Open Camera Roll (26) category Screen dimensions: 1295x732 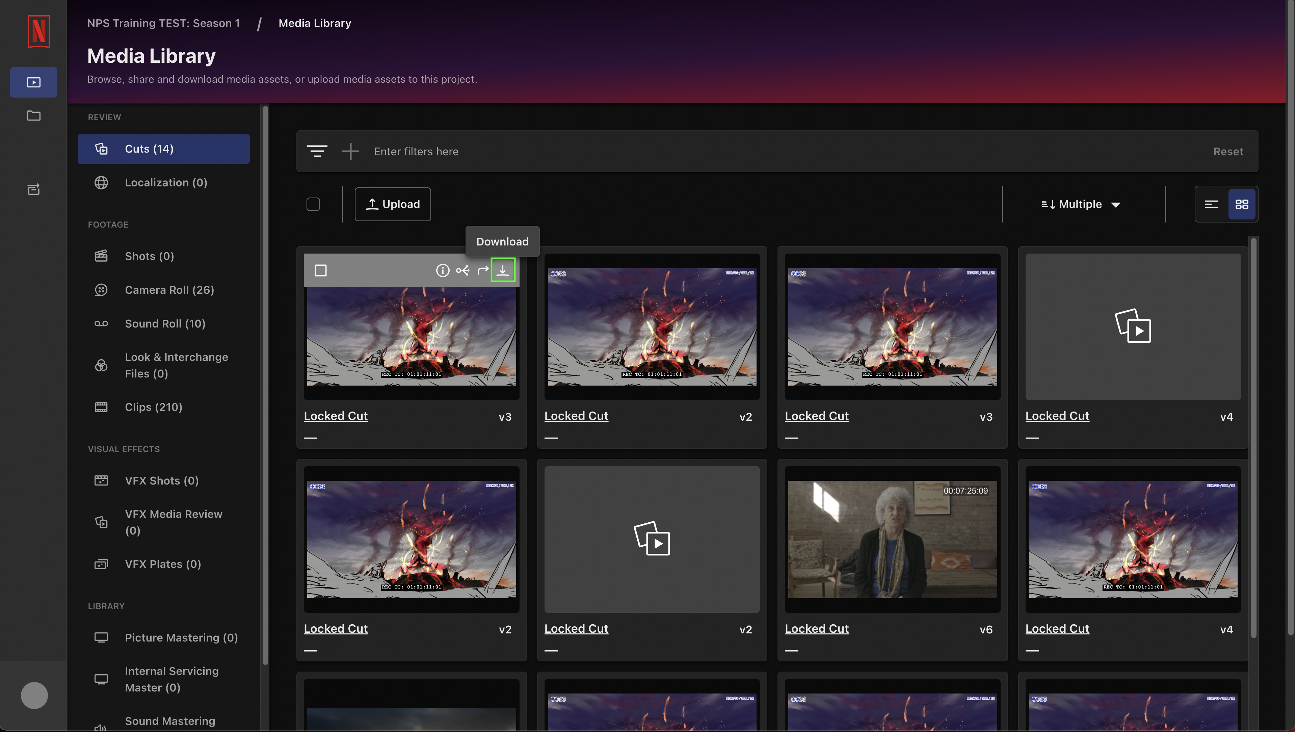coord(163,290)
